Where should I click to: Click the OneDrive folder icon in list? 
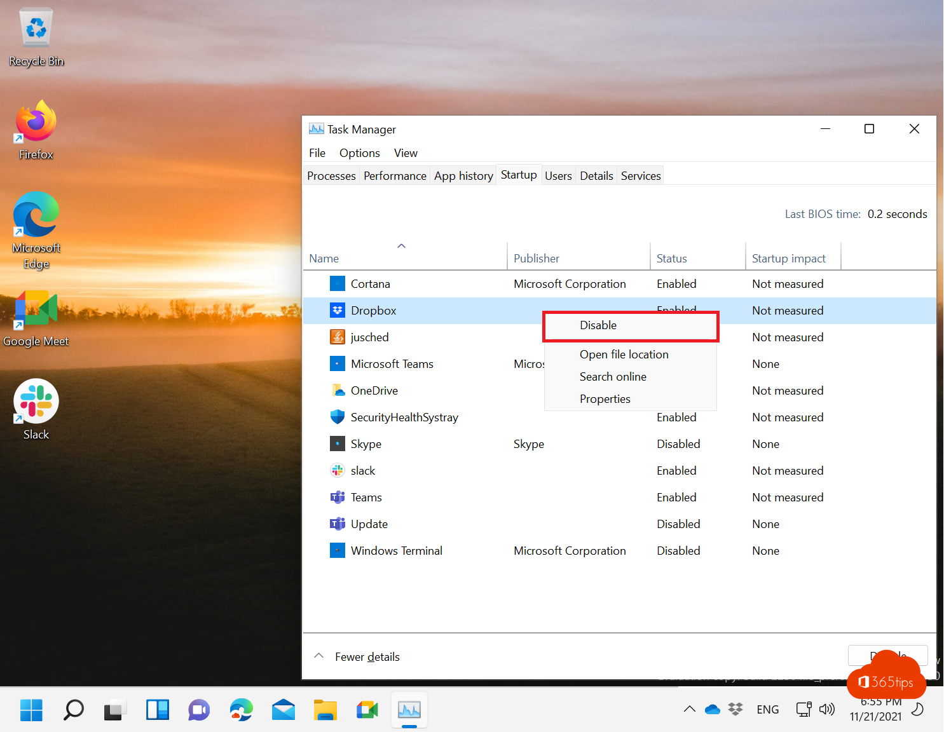pyautogui.click(x=338, y=391)
